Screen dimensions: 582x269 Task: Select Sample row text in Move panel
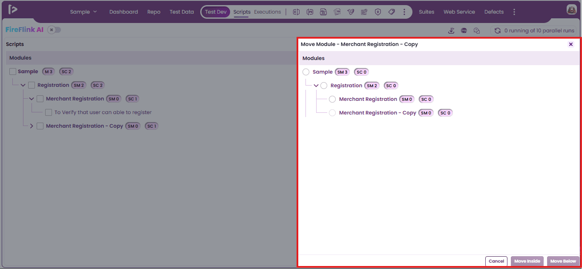[323, 72]
